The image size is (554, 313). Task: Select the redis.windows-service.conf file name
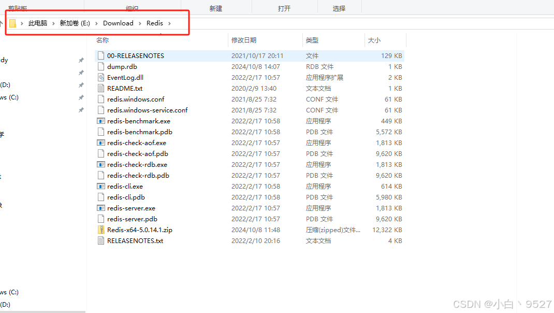tap(148, 110)
